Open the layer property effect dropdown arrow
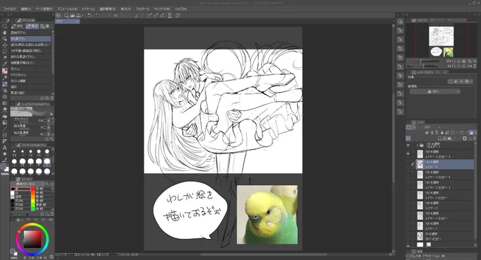The height and width of the screenshot is (260, 481). click(x=472, y=81)
